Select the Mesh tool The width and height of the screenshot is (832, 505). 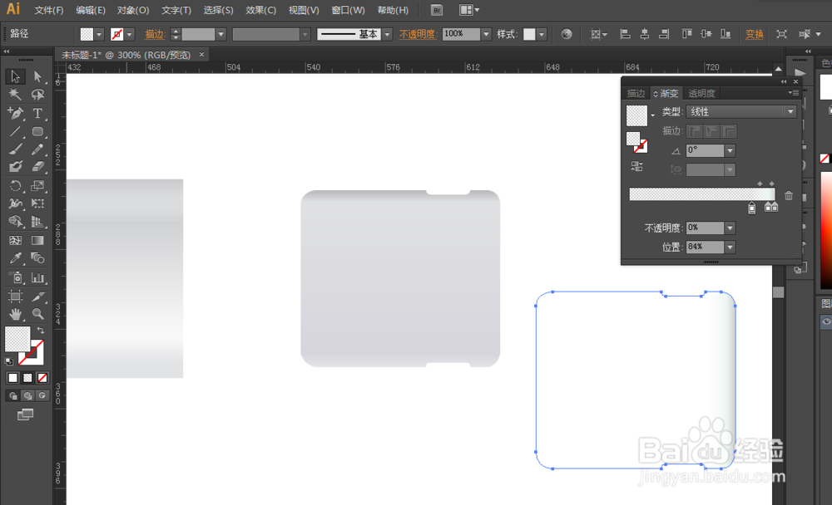coord(15,241)
